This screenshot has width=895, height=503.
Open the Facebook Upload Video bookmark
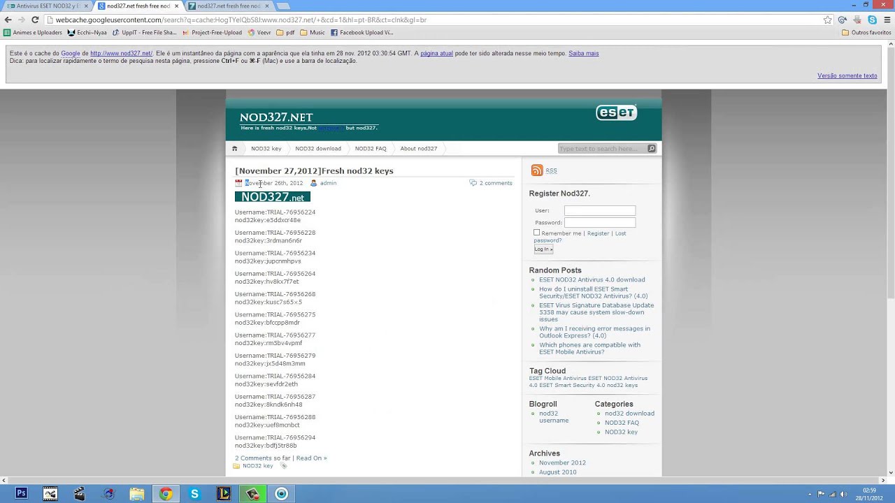click(362, 32)
